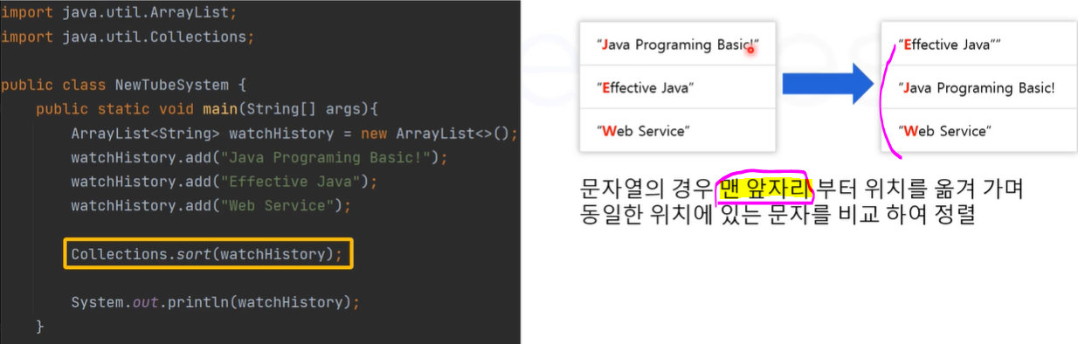The width and height of the screenshot is (1078, 344).
Task: Click the ArrayList<String> watchHistory declaration line
Action: pyautogui.click(x=295, y=134)
